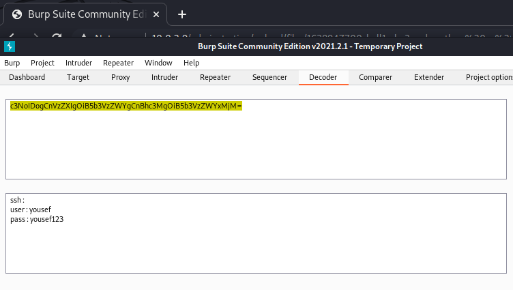Image resolution: width=513 pixels, height=290 pixels.
Task: Switch to the Proxy tab
Action: pos(120,77)
